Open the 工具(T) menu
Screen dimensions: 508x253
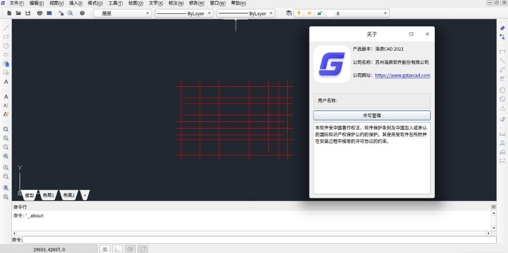pos(116,3)
